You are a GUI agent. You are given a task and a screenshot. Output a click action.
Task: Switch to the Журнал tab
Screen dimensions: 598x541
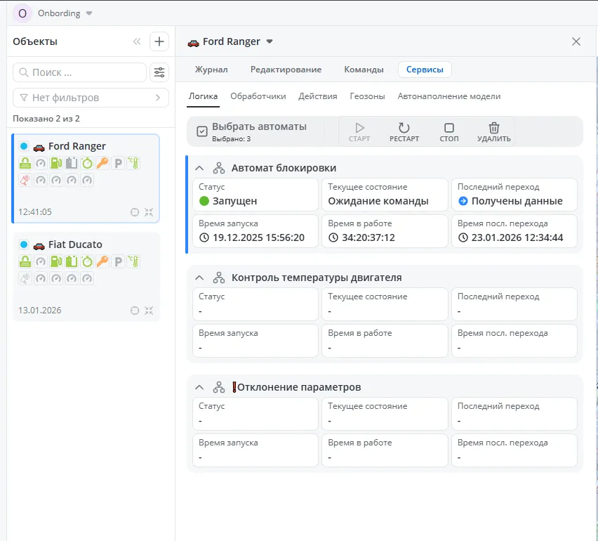(x=211, y=70)
